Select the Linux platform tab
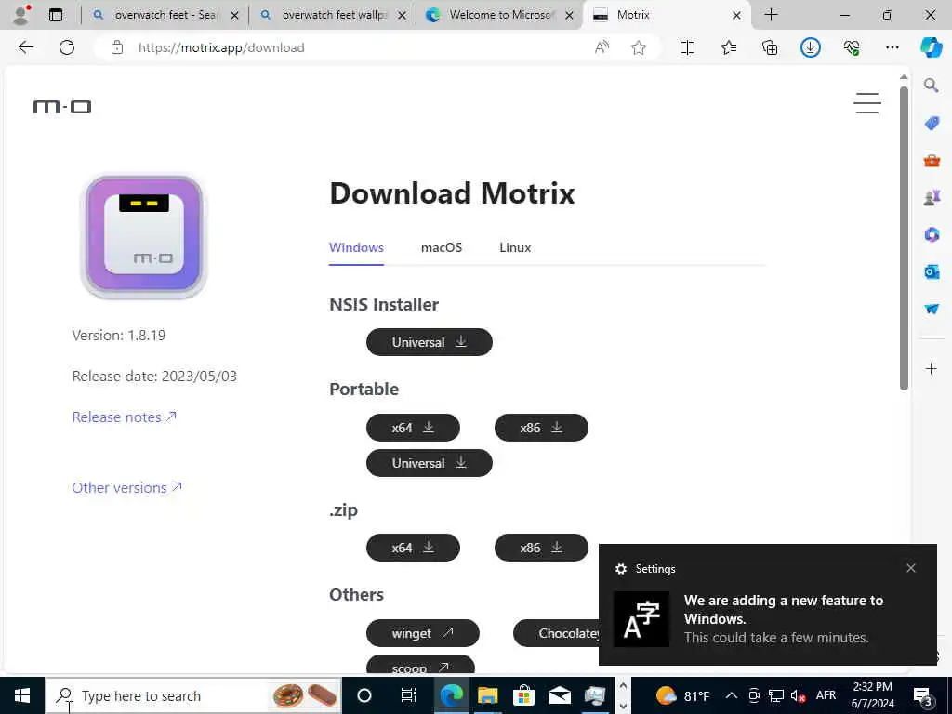The image size is (952, 714). [515, 247]
